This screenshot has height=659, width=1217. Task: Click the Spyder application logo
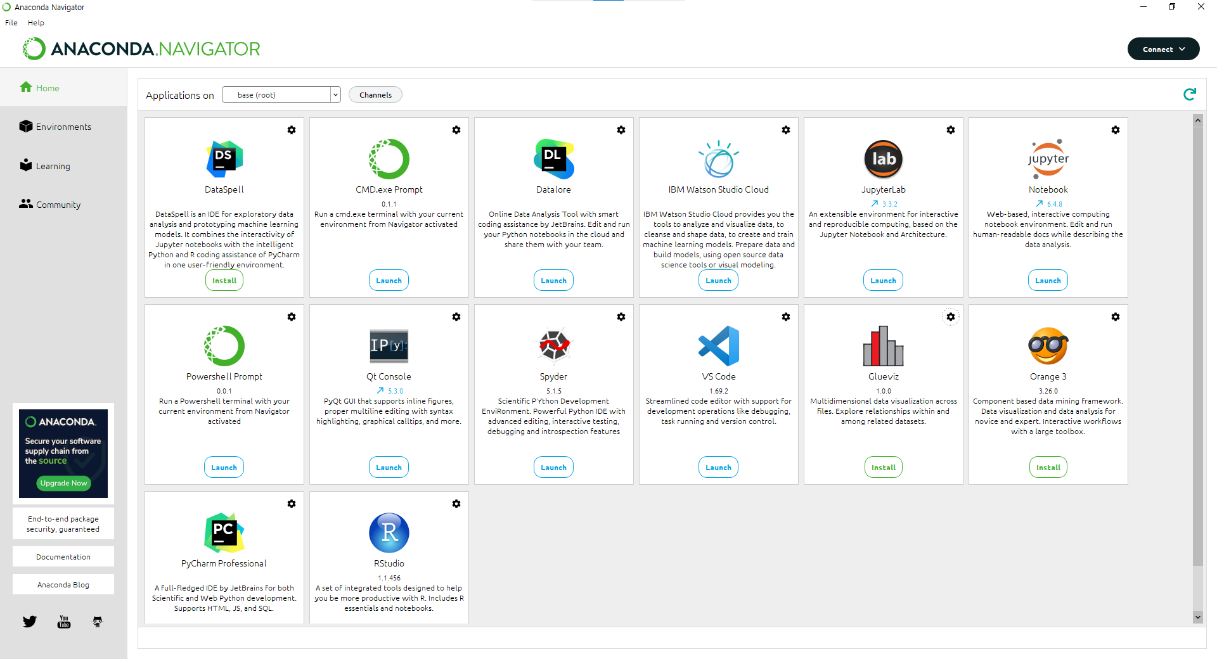[x=554, y=346]
